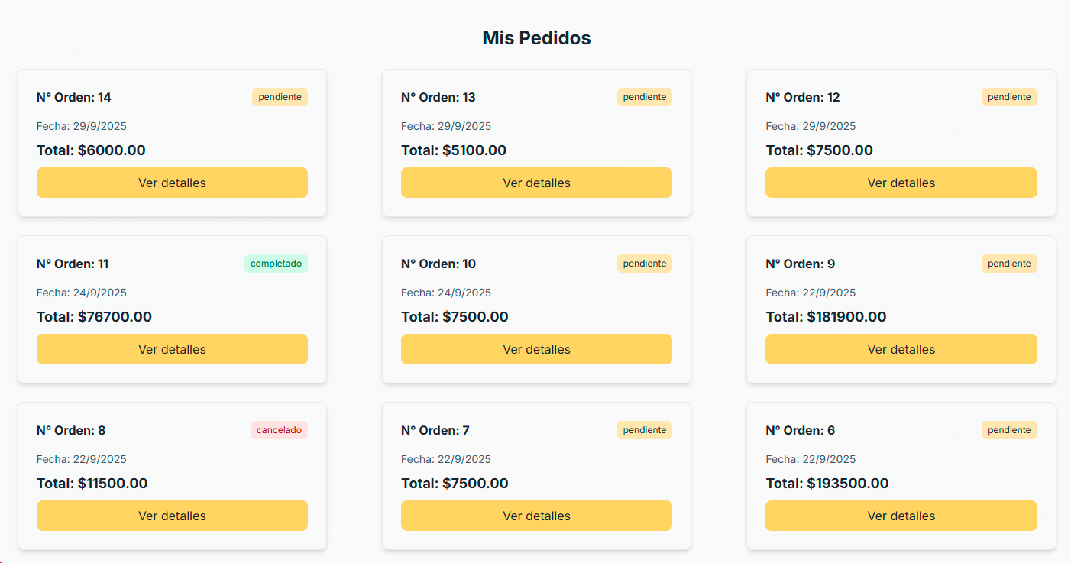Viewport: 1071px width, 563px height.
Task: Click the N° Orden: 9 title
Action: point(801,264)
